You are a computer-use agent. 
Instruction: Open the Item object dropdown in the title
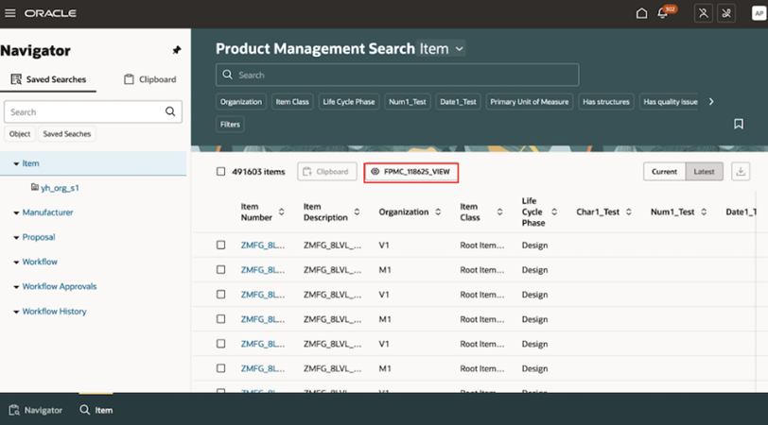pos(442,48)
